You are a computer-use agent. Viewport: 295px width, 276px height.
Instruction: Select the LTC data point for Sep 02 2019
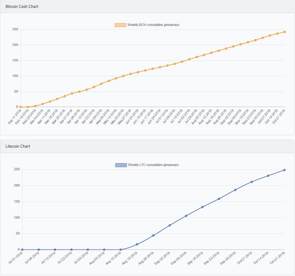pos(170,225)
